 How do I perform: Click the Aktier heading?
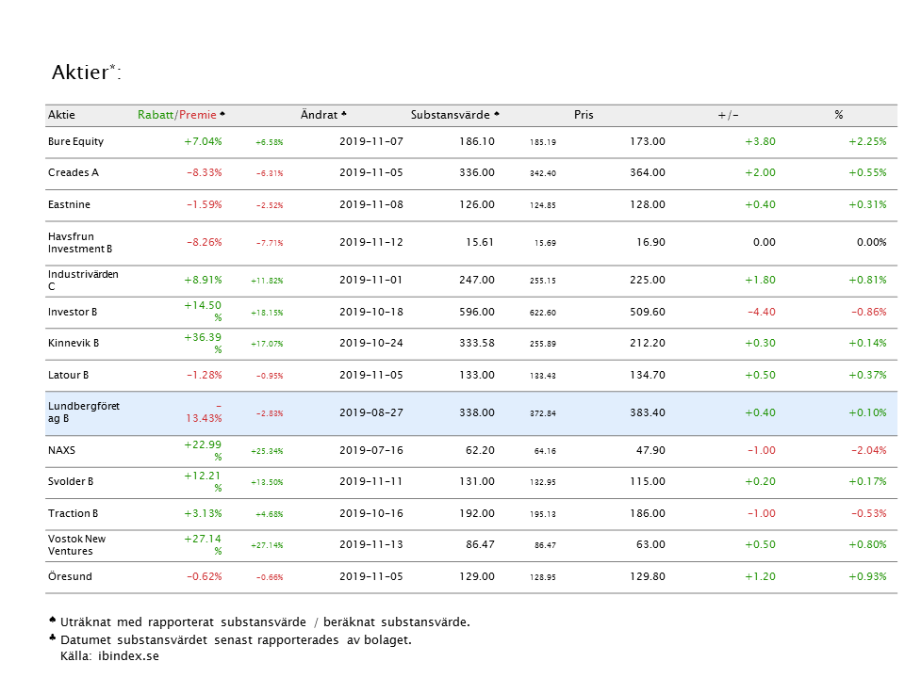[x=86, y=73]
